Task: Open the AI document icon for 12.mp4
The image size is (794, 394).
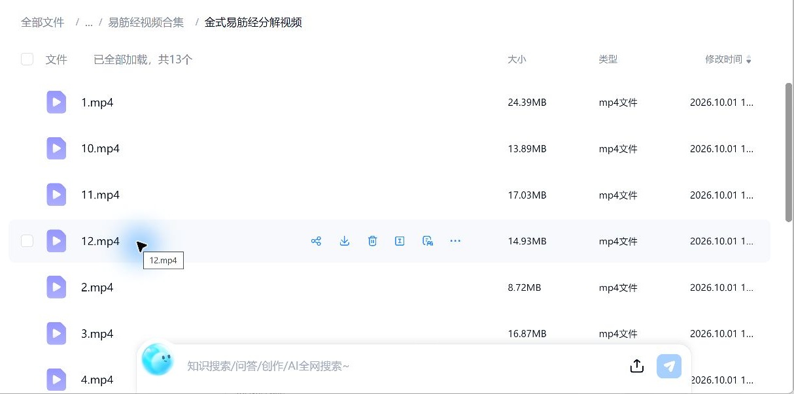Action: click(x=428, y=241)
